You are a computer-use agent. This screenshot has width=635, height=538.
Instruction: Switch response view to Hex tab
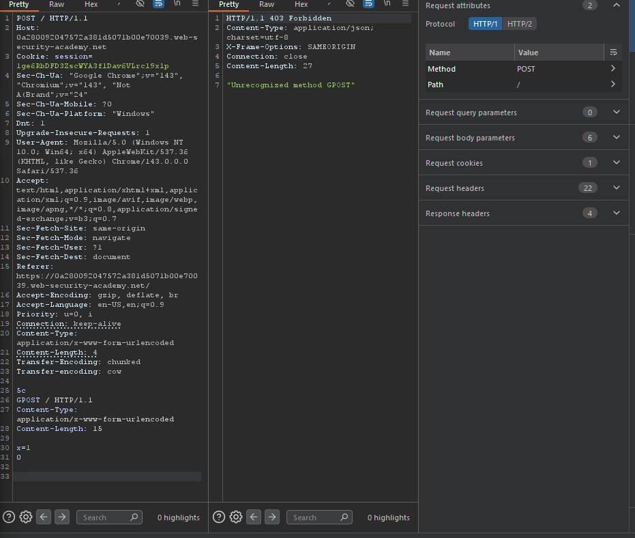301,5
